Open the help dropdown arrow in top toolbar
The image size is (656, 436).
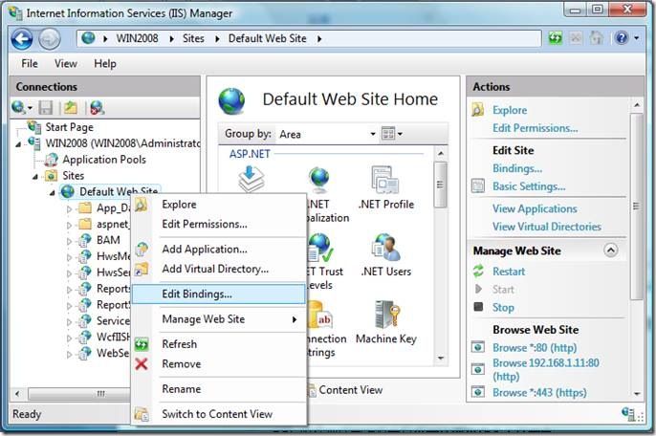tap(636, 38)
